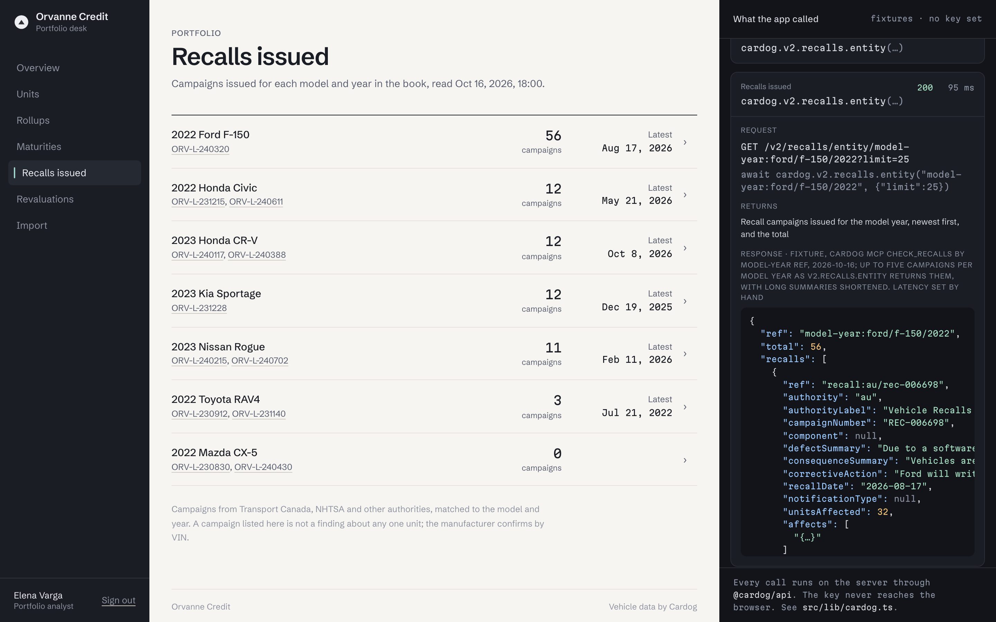Click the Oct 8, 2026 latest date
This screenshot has height=622, width=996.
(639, 254)
